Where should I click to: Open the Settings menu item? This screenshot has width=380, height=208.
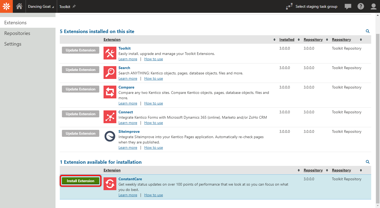coord(28,44)
